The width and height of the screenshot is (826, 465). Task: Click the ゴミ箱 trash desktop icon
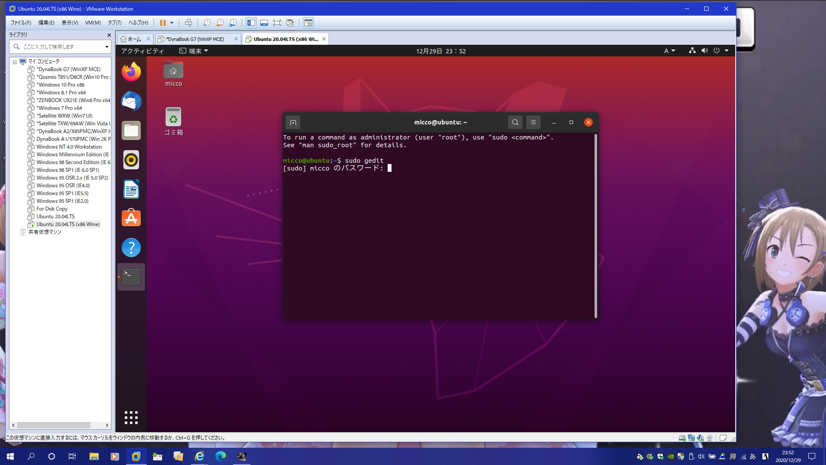(173, 121)
